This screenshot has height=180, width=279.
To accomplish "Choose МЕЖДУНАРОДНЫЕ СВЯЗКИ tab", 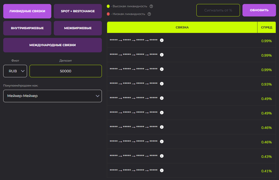I will pyautogui.click(x=53, y=45).
